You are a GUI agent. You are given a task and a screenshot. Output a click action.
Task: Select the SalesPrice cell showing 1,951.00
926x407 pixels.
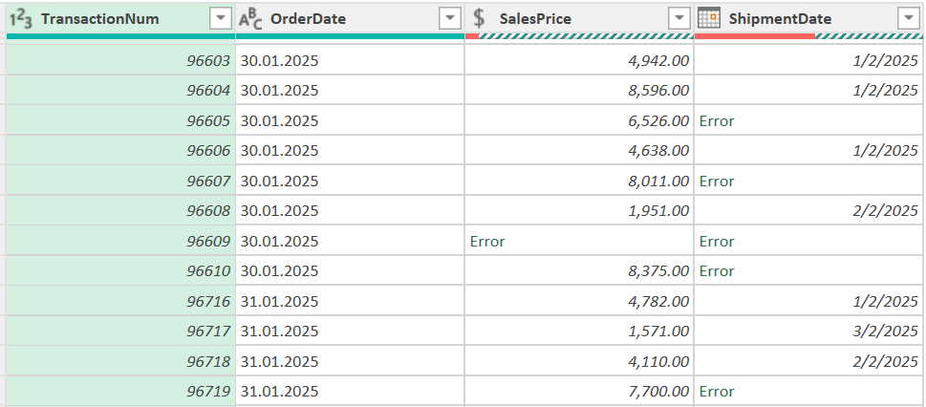(x=579, y=211)
